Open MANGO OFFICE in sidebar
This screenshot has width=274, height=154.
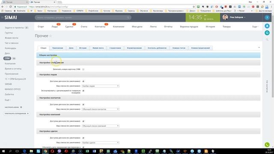[12, 89]
